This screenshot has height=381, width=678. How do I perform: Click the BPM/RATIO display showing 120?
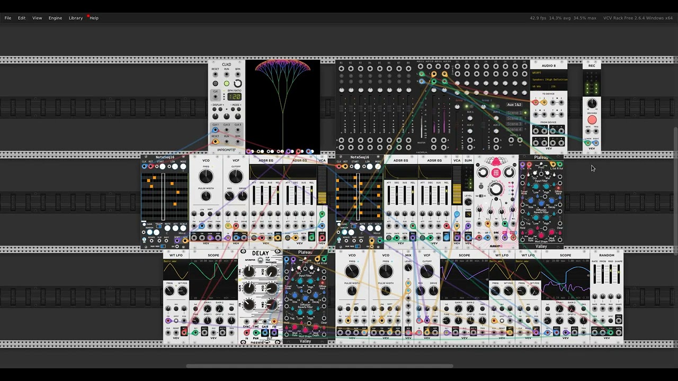click(234, 97)
